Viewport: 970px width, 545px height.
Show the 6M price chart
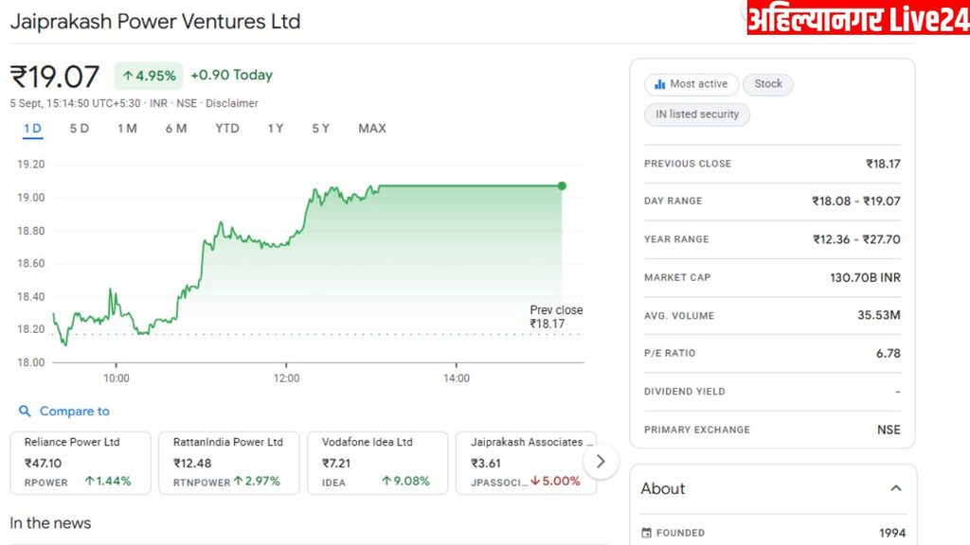click(x=176, y=129)
